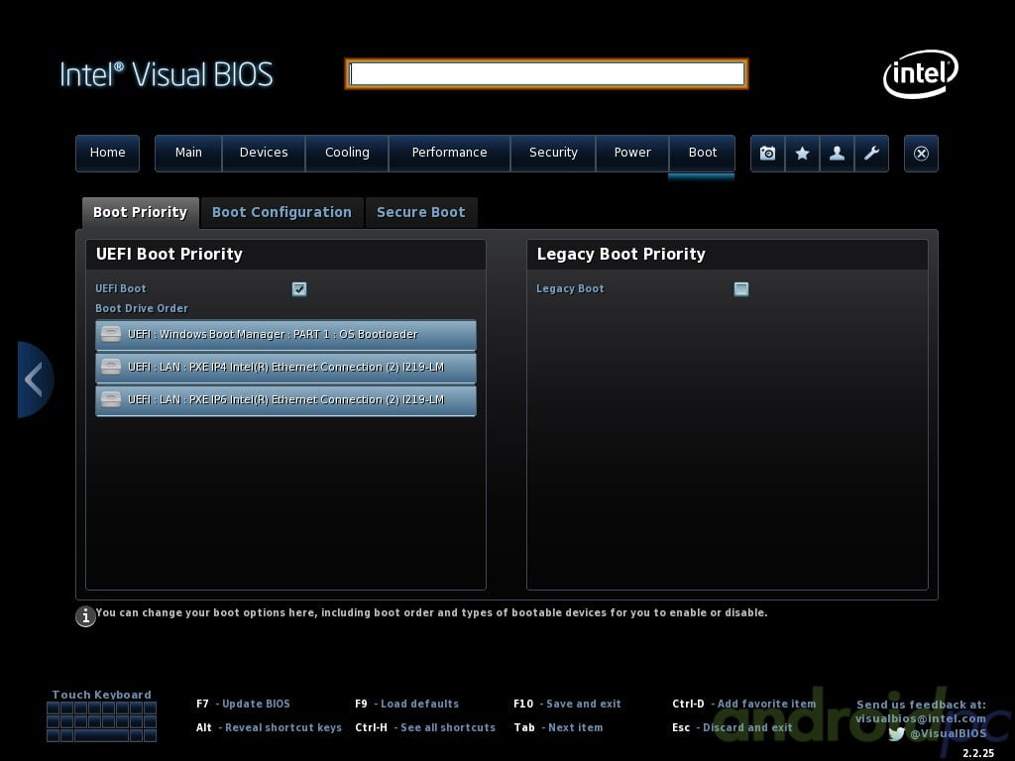Go to the Home screen button

click(x=107, y=153)
